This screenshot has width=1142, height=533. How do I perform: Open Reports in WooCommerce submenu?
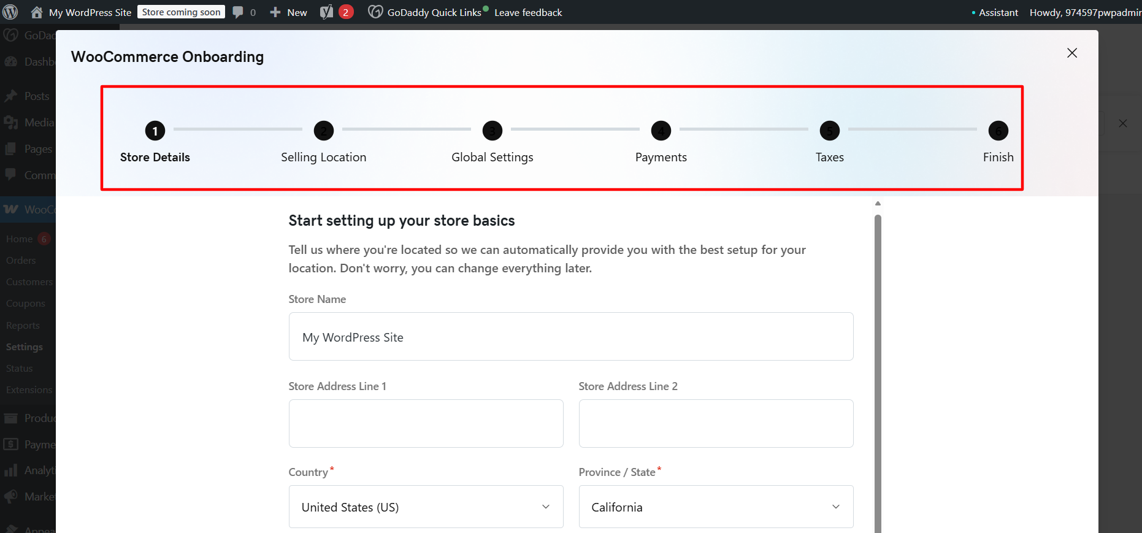(23, 326)
